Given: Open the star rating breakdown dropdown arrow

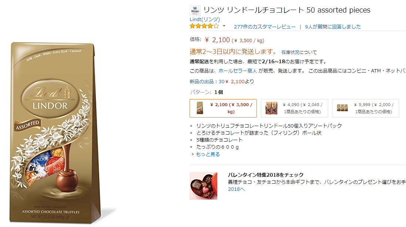Looking at the screenshot, I should [224, 26].
